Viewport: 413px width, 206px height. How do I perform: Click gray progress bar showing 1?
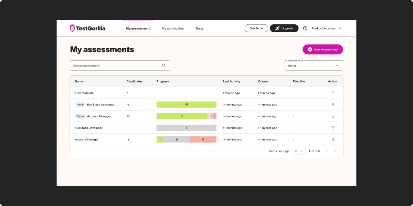(187, 128)
